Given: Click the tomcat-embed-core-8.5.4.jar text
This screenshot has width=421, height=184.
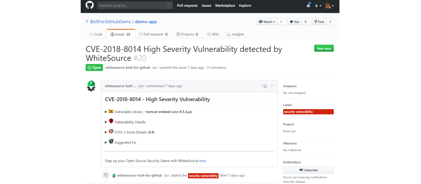Looking at the screenshot, I should [x=169, y=112].
